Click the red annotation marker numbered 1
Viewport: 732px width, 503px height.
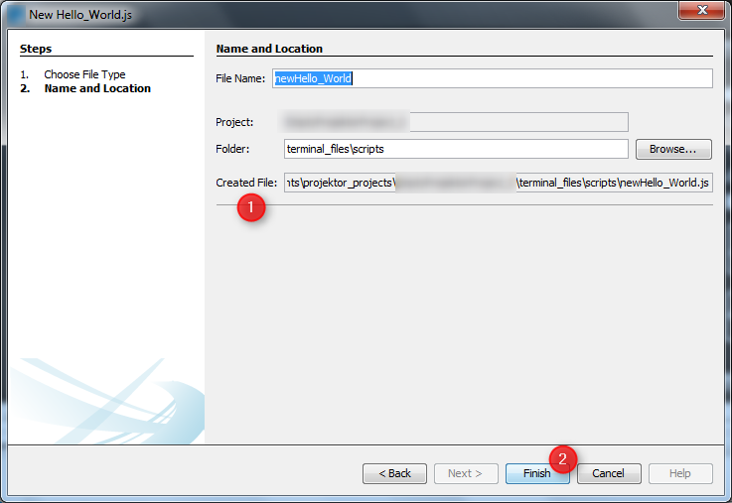point(250,208)
